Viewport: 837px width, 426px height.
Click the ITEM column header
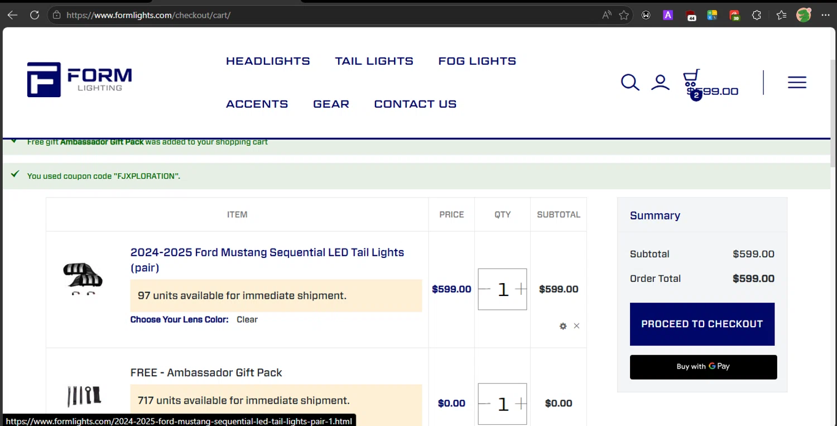point(237,214)
